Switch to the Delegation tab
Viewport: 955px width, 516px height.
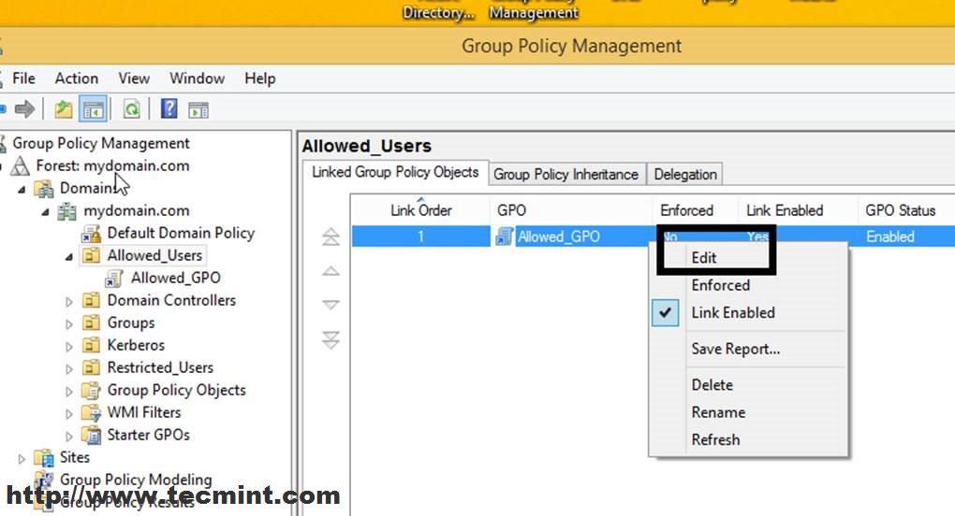click(685, 175)
